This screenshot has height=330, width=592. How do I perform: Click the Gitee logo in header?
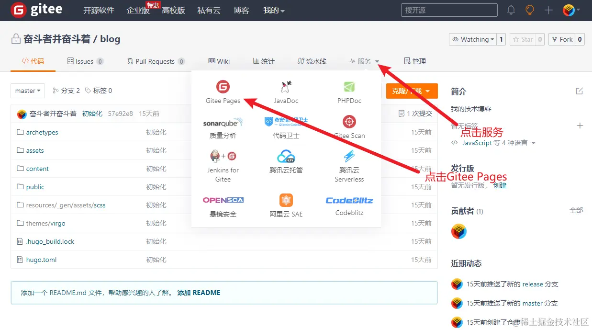[x=36, y=10]
